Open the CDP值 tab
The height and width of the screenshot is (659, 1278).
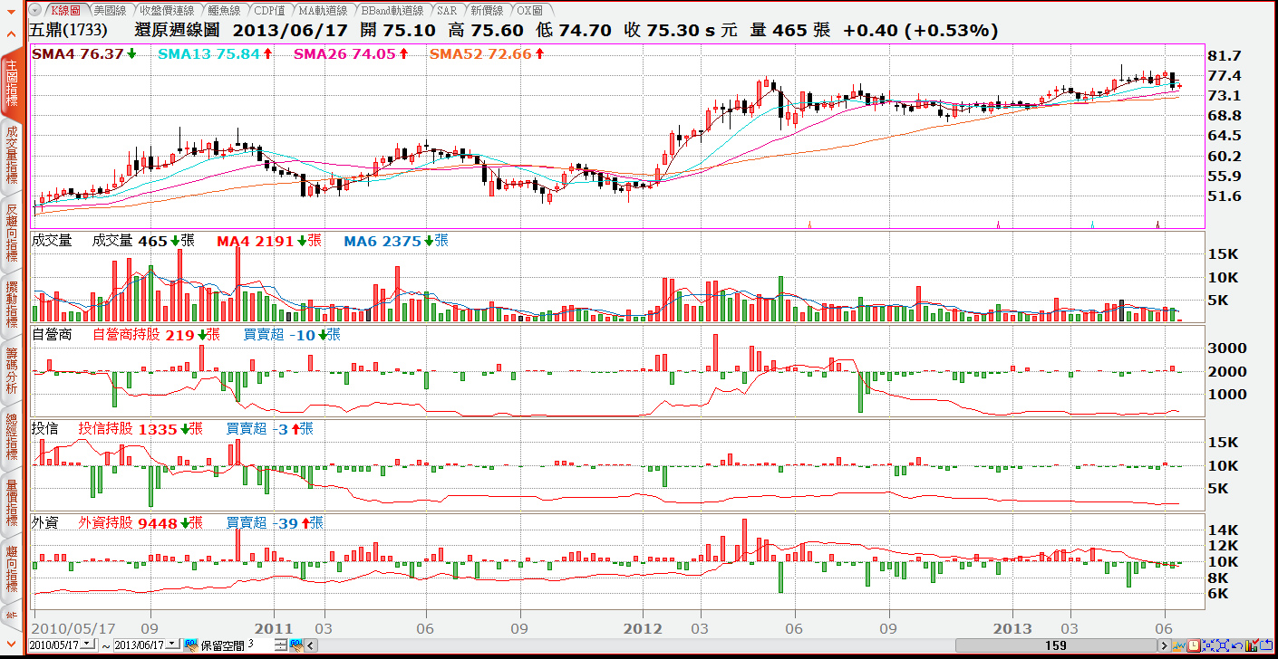coord(269,10)
